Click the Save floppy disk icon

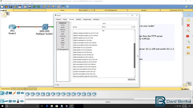coord(11,7)
